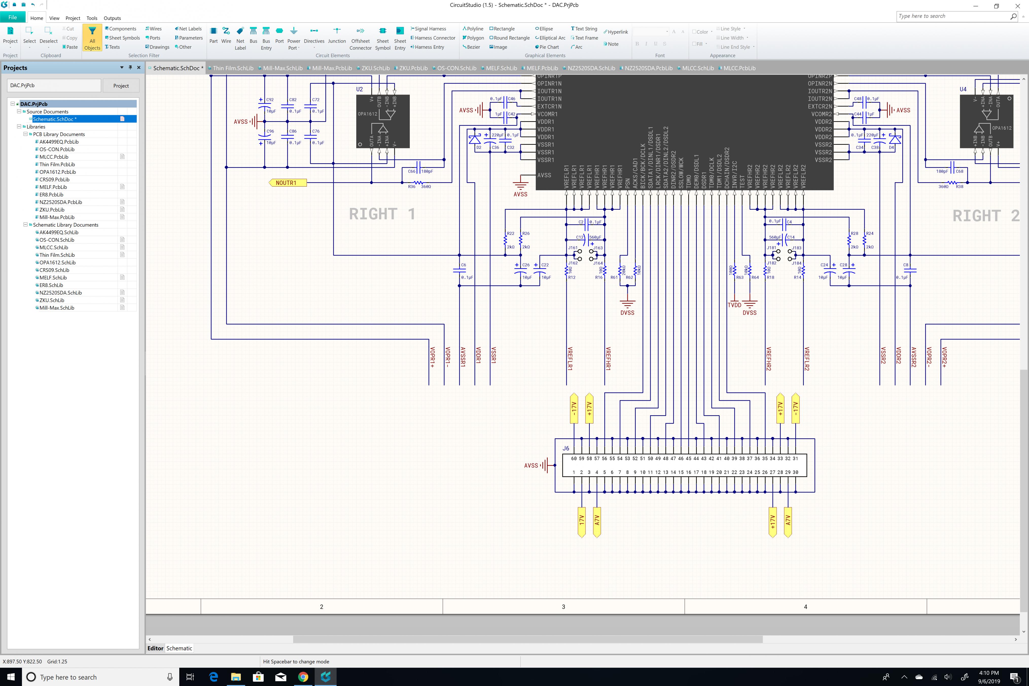The width and height of the screenshot is (1029, 686).
Task: Select the Bezier curve tool
Action: (x=471, y=47)
